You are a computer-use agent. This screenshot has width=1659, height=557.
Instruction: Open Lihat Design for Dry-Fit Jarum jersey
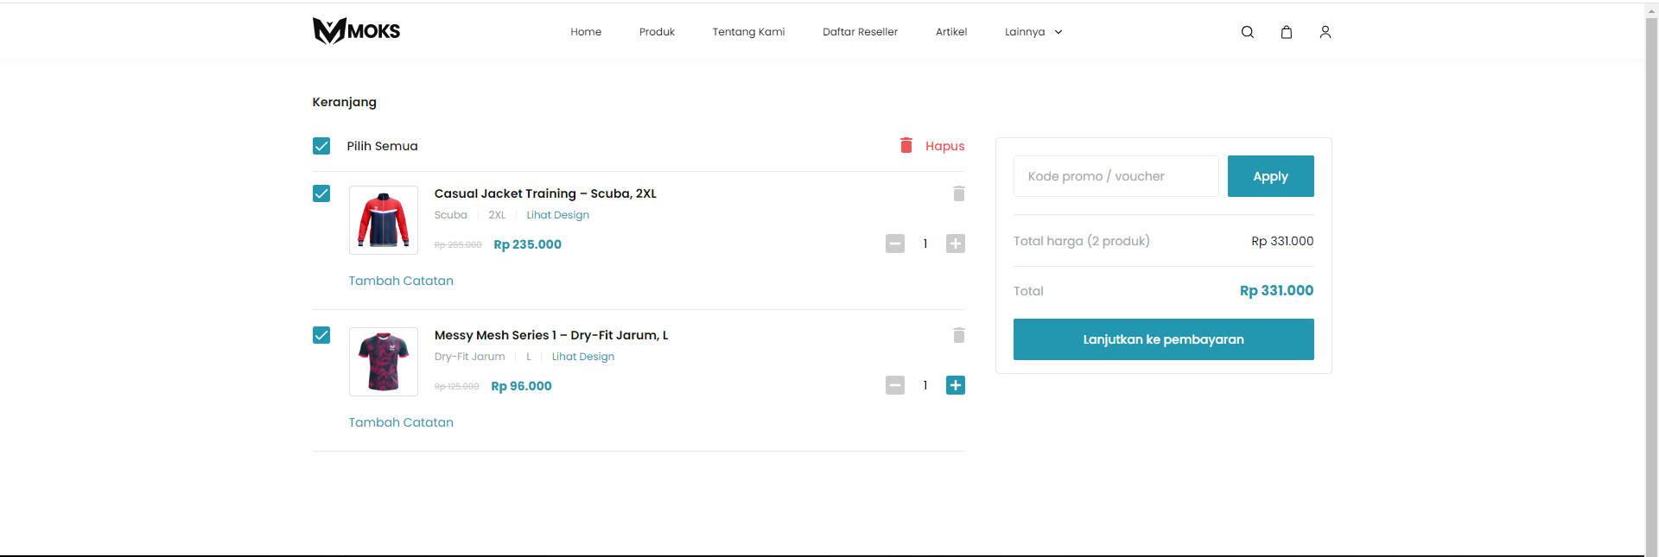coord(583,357)
